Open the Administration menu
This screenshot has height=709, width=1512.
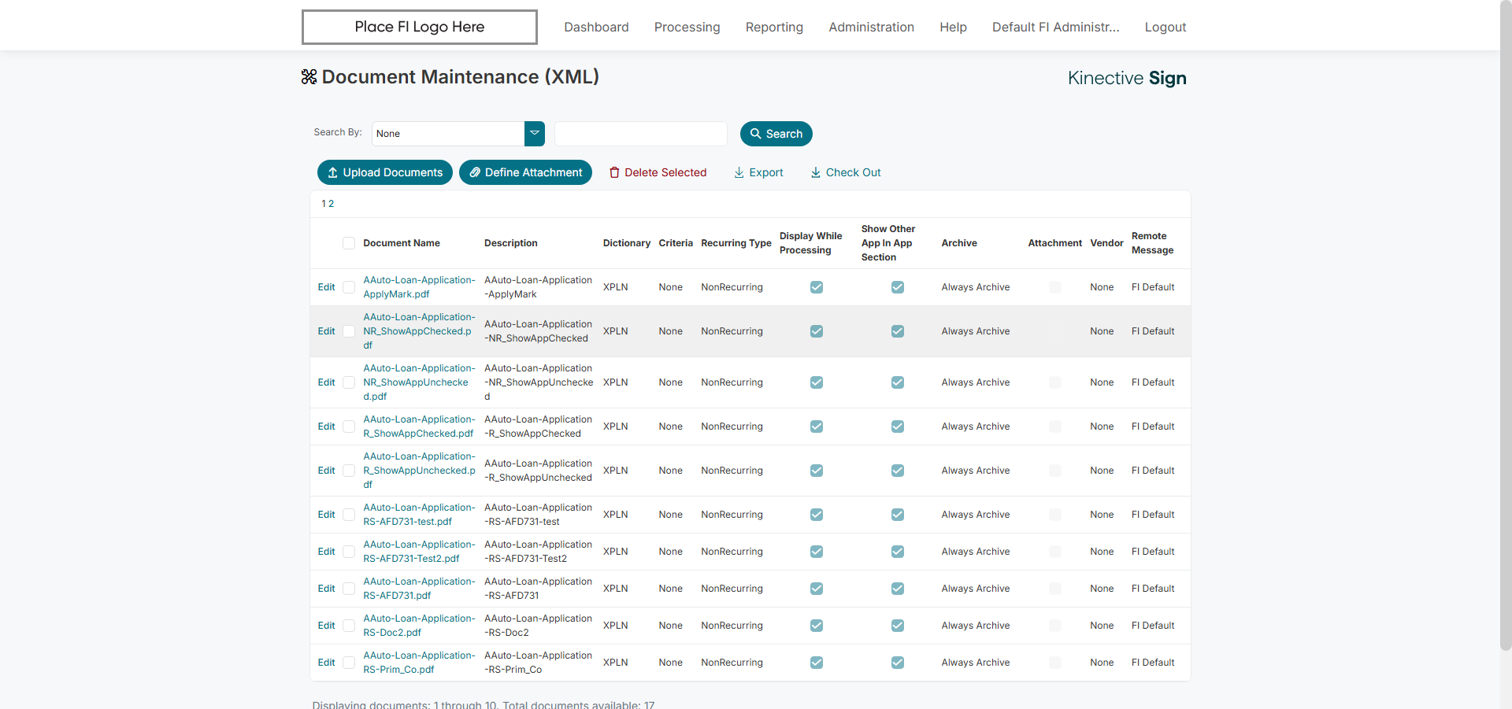click(871, 28)
